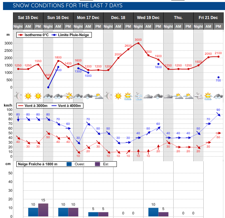Click Monday's purple Est 5 cm bar
Viewport: 225px width, 218px height.
pos(103,214)
